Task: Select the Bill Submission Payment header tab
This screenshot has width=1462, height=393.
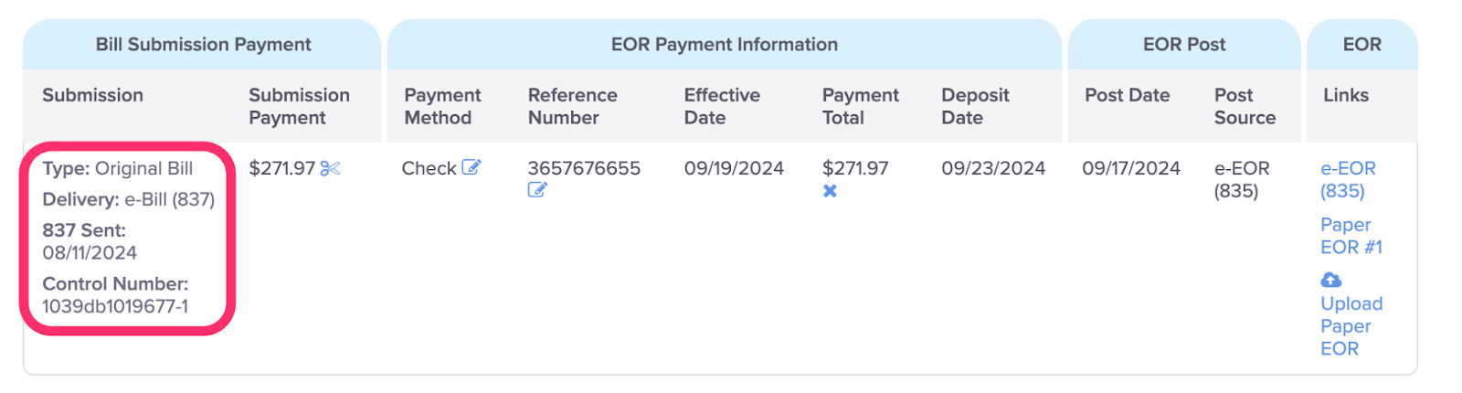Action: [x=203, y=45]
